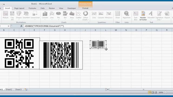
Task: Switch to Page Break Preview
Action: point(156,92)
